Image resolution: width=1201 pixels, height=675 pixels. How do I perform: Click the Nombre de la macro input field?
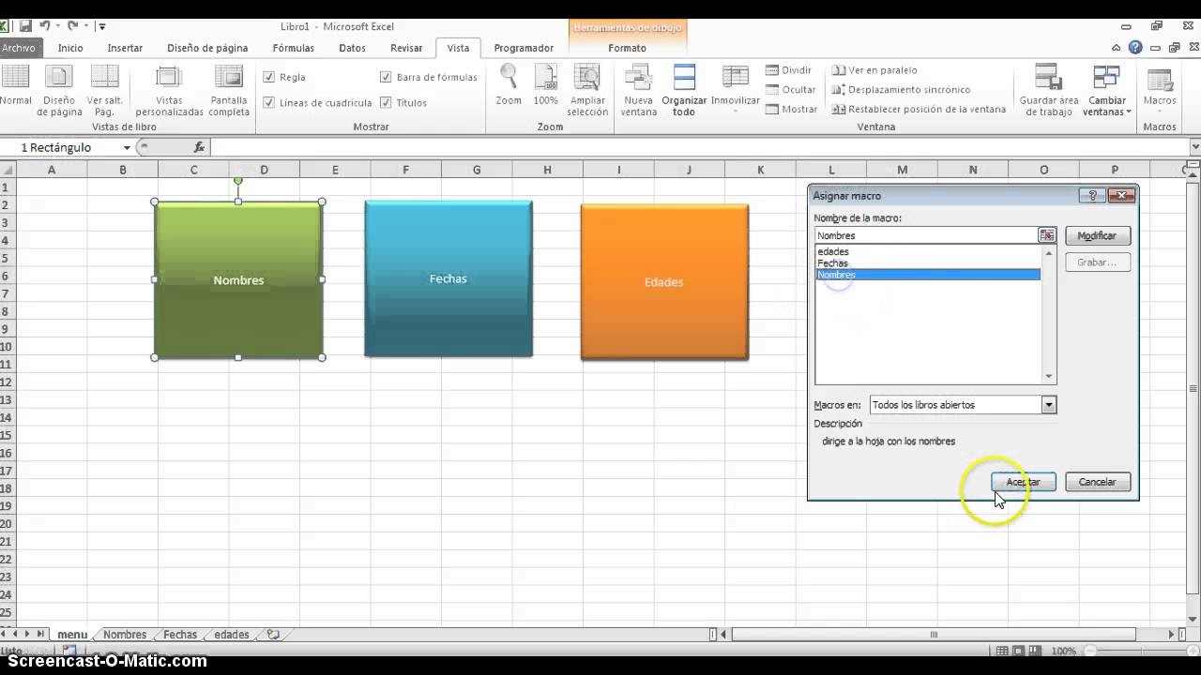[x=926, y=235]
